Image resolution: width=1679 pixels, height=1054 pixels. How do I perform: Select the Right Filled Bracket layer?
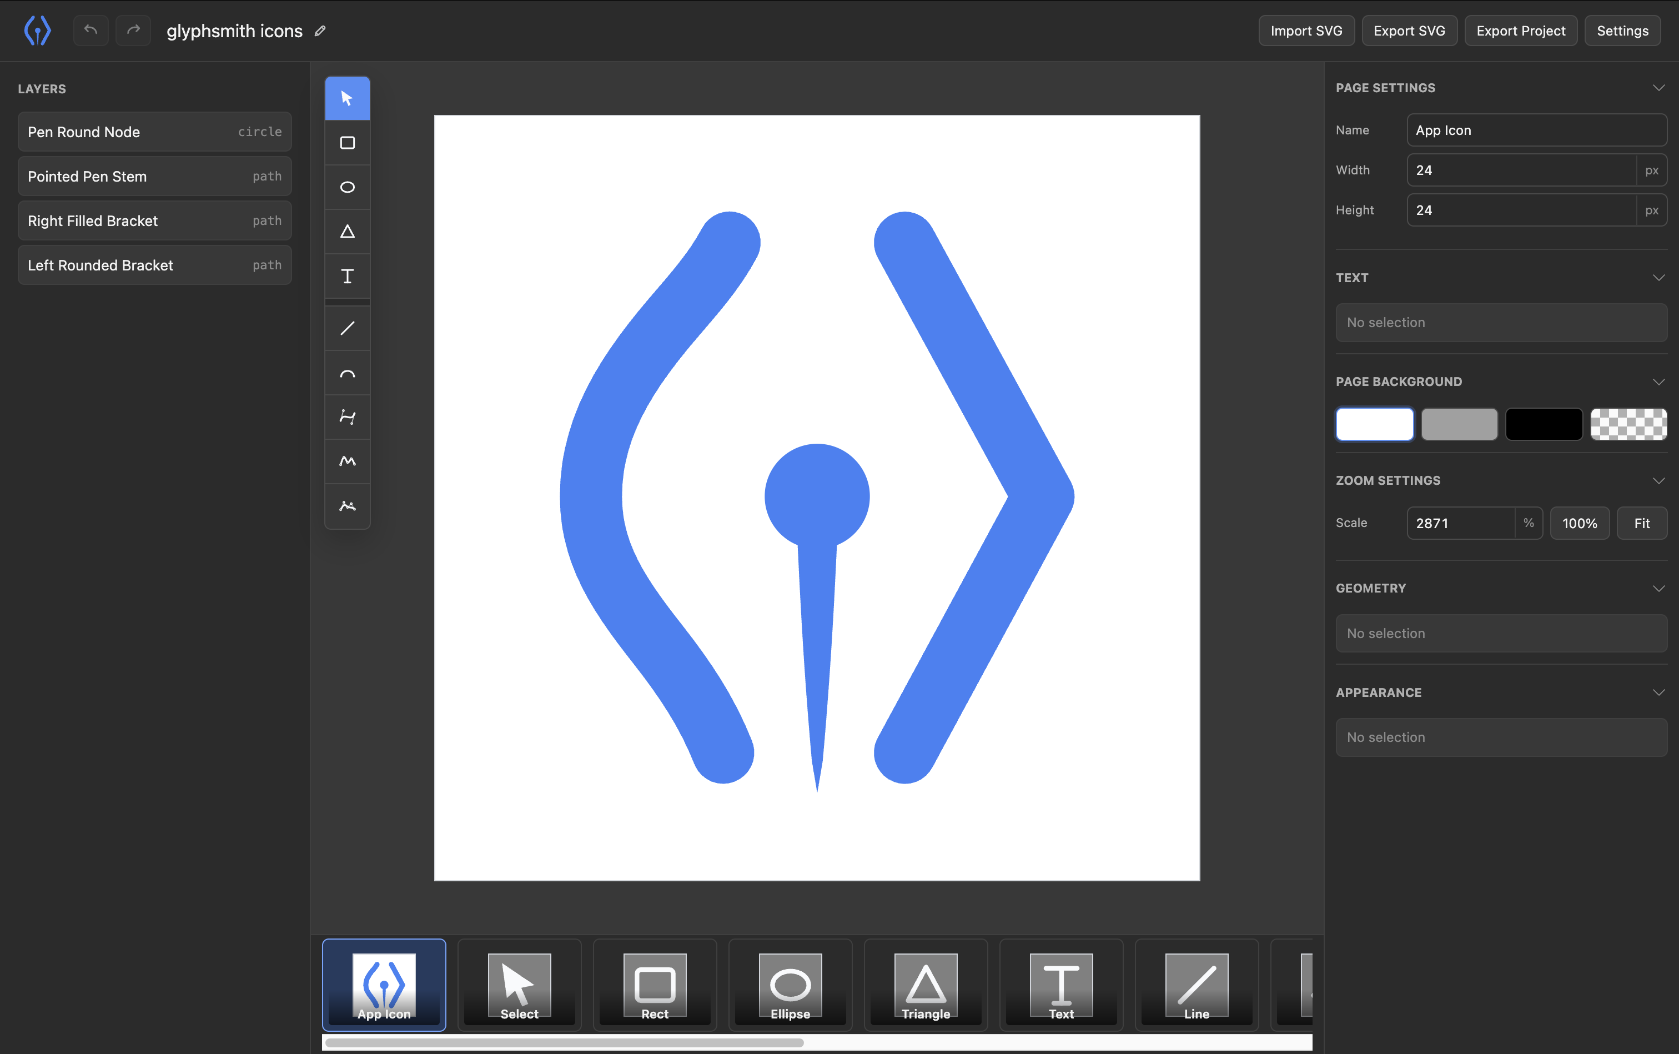tap(155, 221)
